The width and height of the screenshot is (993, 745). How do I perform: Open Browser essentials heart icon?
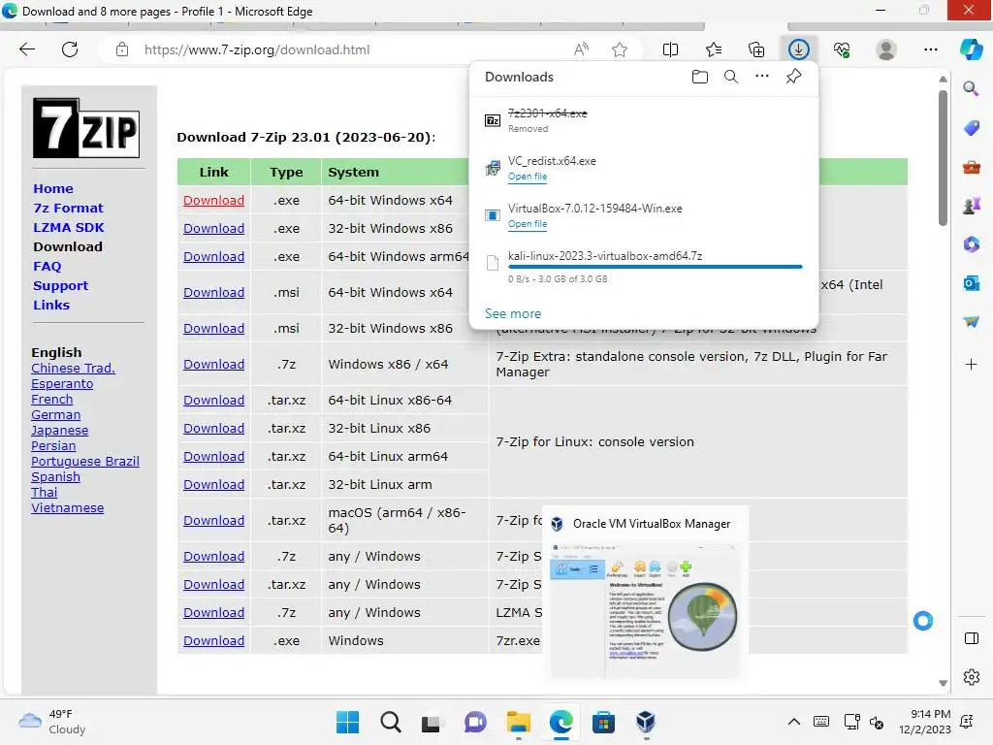[842, 49]
